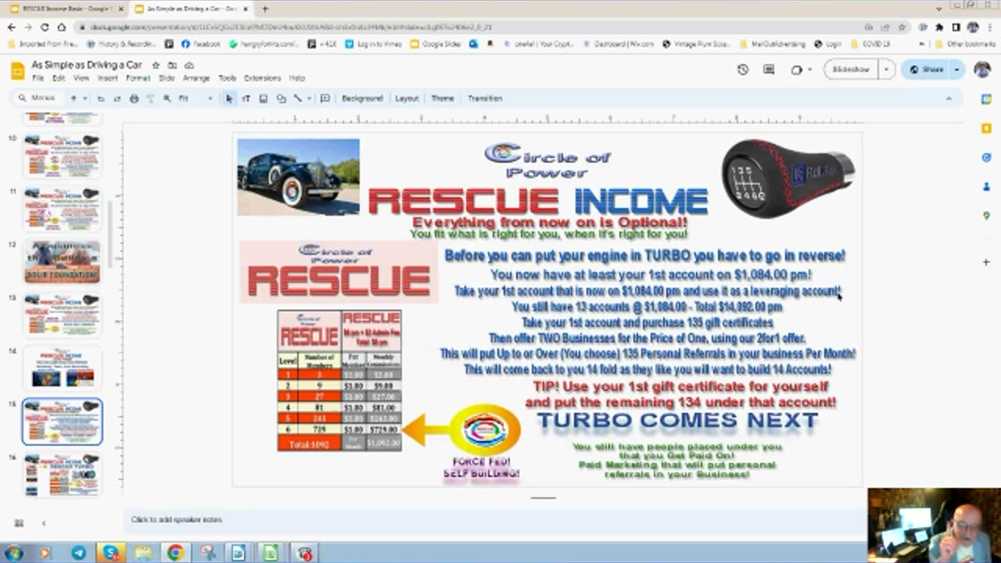Open the Share options dropdown arrow

957,70
